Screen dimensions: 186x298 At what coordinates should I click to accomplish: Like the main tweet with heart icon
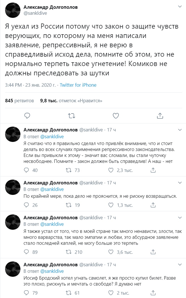116,116
